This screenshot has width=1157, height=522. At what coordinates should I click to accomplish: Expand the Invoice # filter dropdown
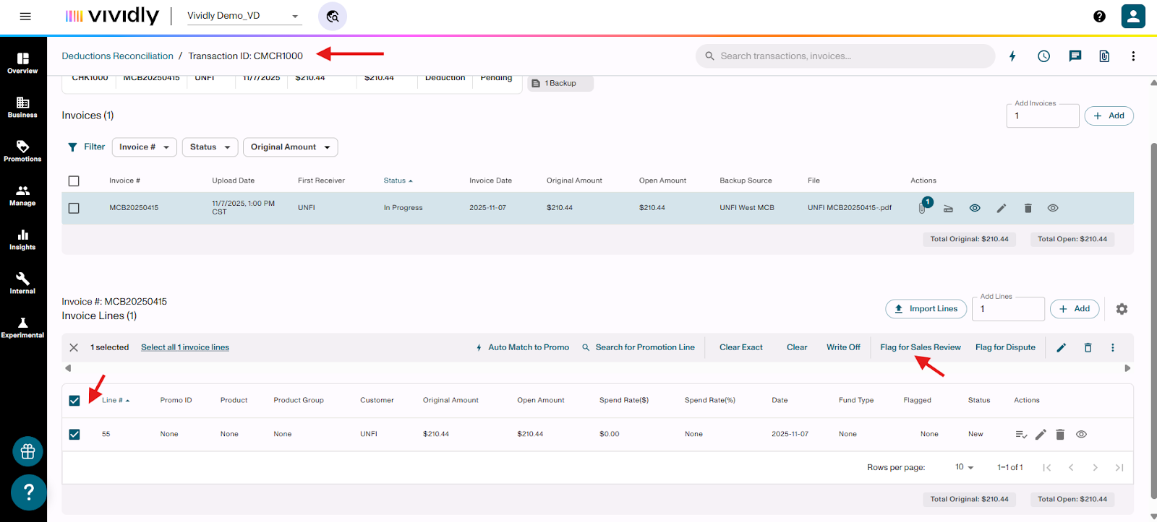tap(144, 147)
